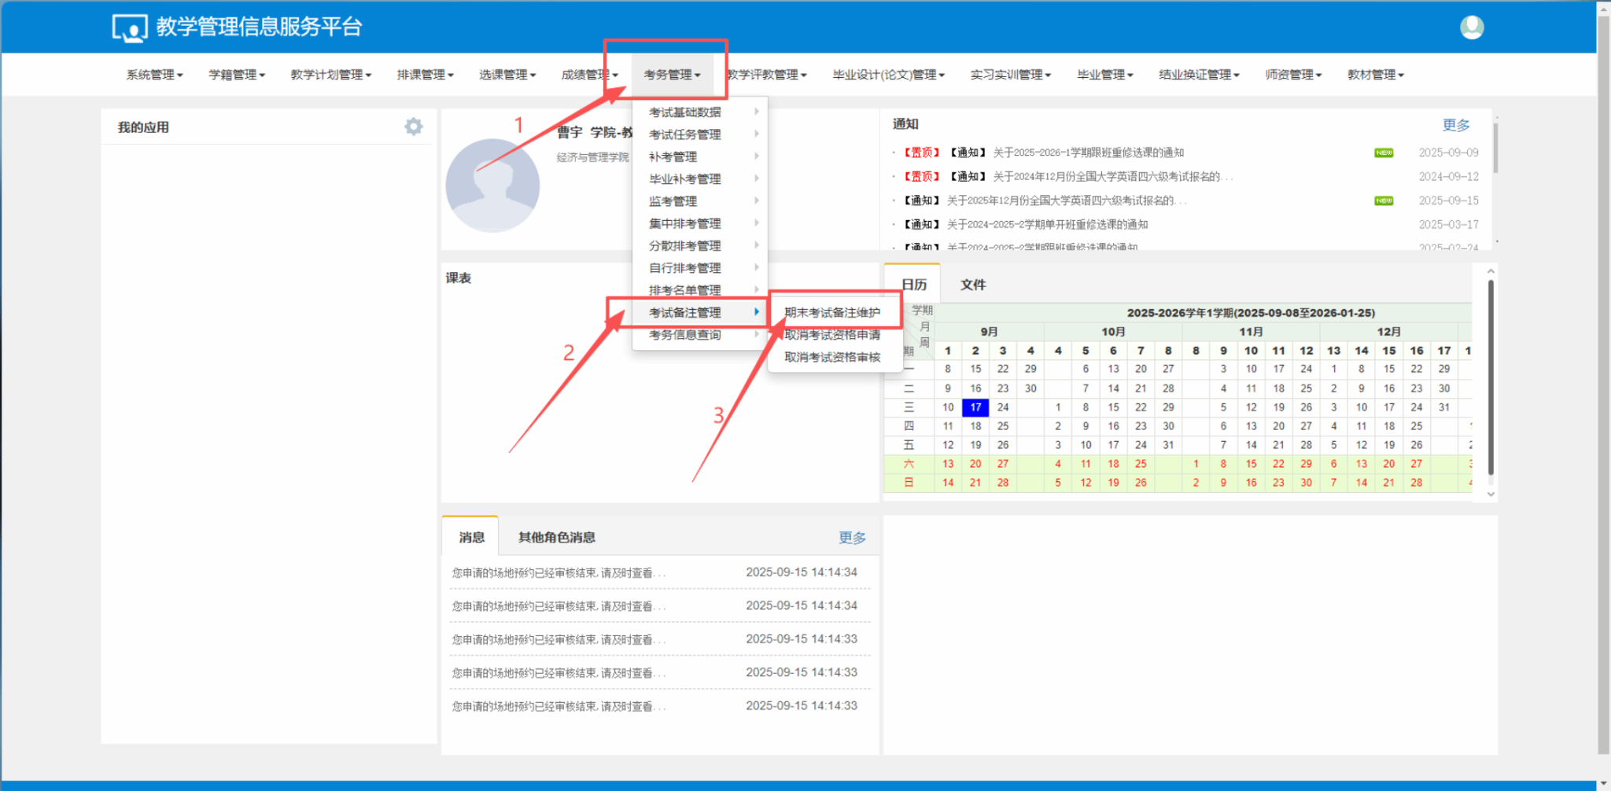The image size is (1611, 791).
Task: Open the 排课管理 dropdown menu
Action: pyautogui.click(x=425, y=75)
